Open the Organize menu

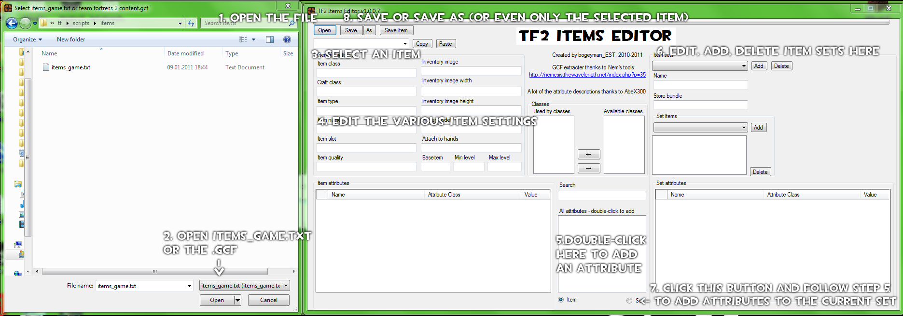[x=27, y=39]
